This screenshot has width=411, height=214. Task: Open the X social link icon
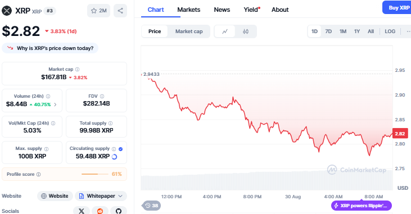82,211
